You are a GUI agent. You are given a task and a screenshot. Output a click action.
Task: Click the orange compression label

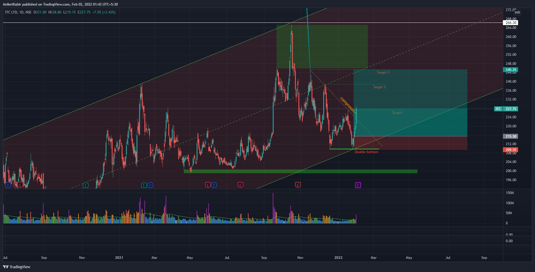(348, 105)
